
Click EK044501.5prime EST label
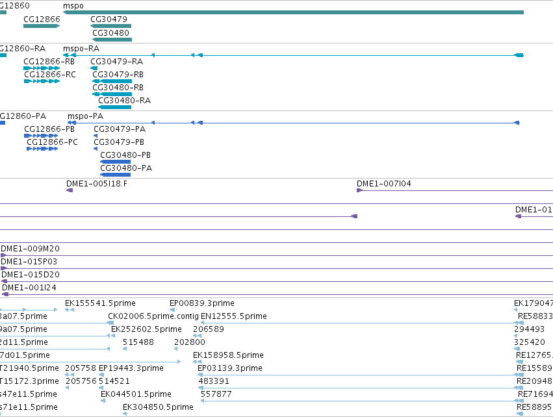pyautogui.click(x=136, y=394)
